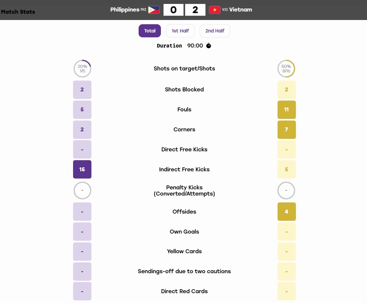Viewport: 367px width, 303px height.
Task: Click Philippines score box showing 0
Action: (x=173, y=10)
